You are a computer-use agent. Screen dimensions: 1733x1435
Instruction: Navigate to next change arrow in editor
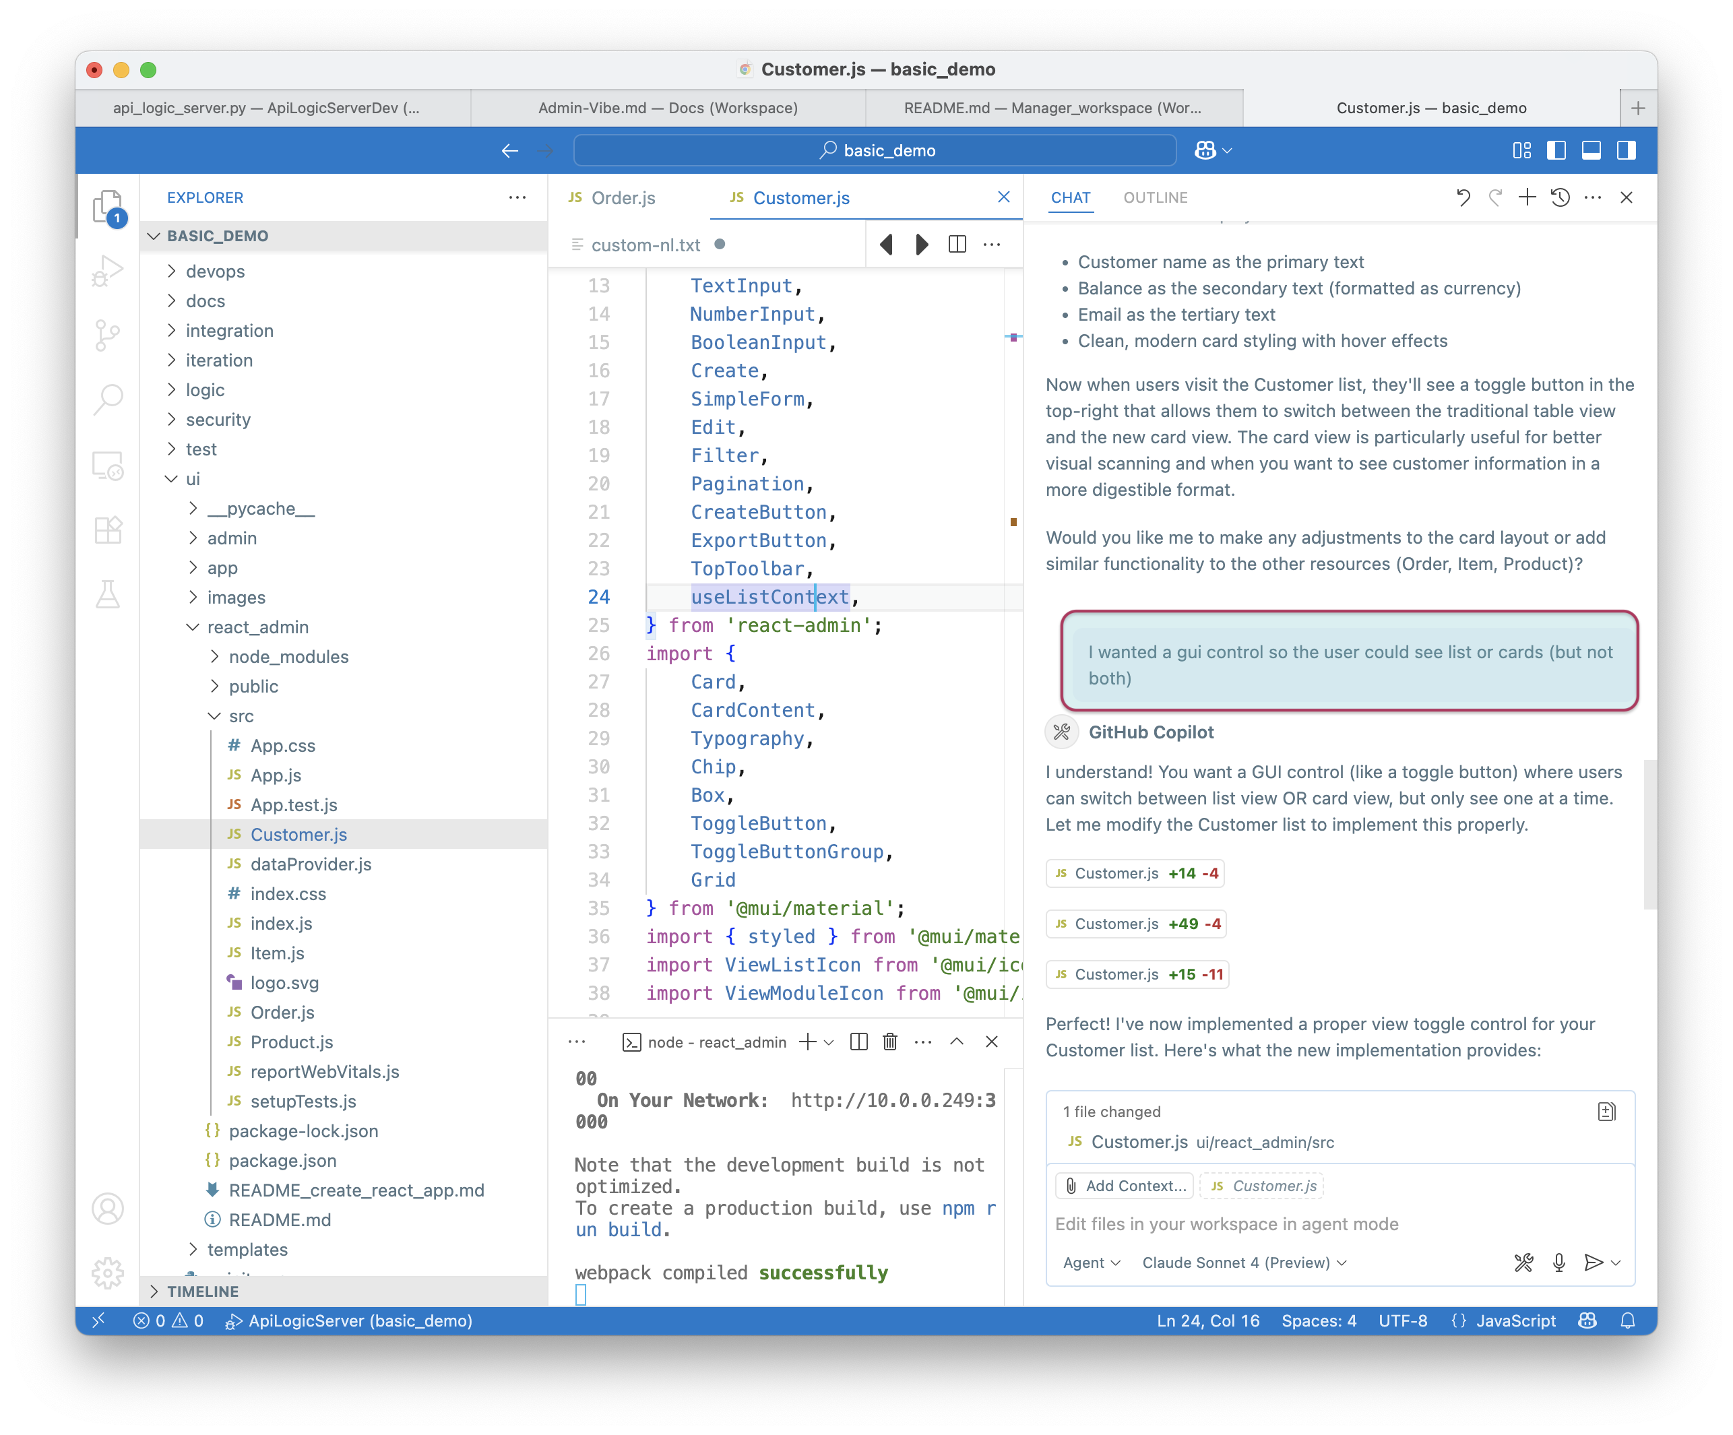tap(922, 245)
